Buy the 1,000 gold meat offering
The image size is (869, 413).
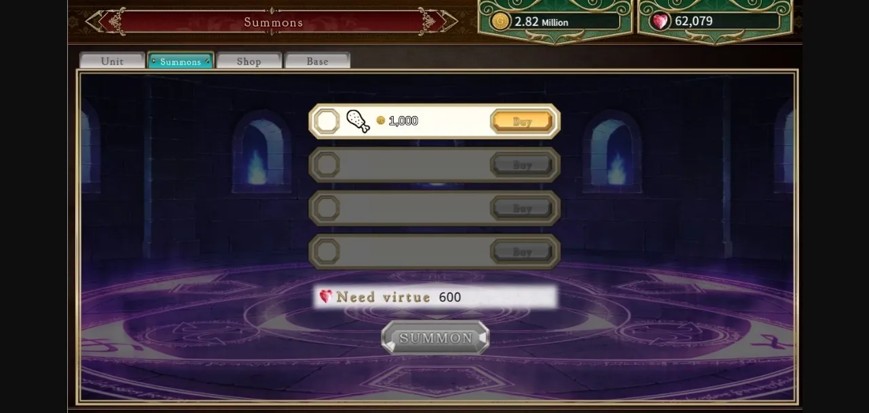point(522,121)
